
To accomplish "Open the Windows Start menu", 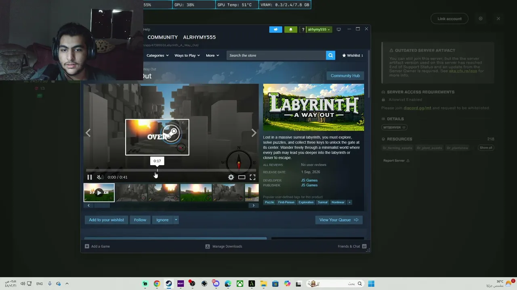I will click(x=371, y=284).
